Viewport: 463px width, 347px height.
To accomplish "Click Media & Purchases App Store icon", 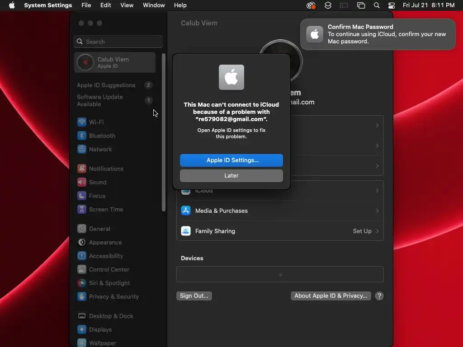I will coord(186,211).
